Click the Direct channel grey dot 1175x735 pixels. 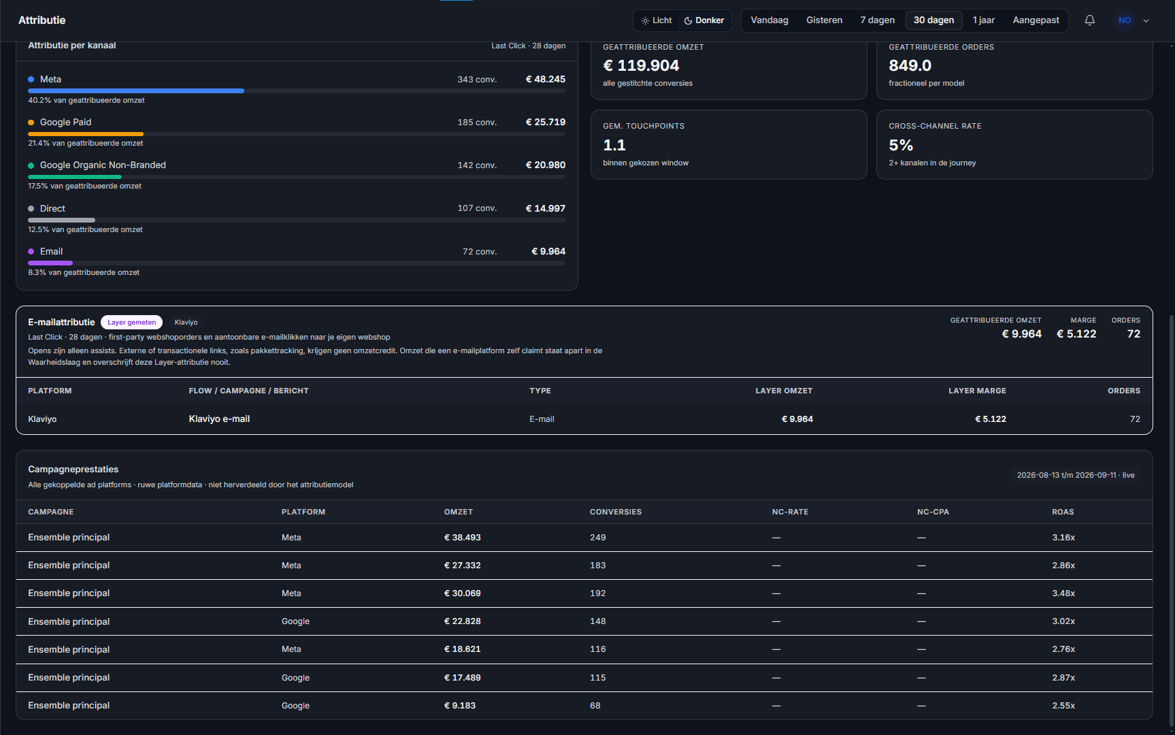coord(31,209)
